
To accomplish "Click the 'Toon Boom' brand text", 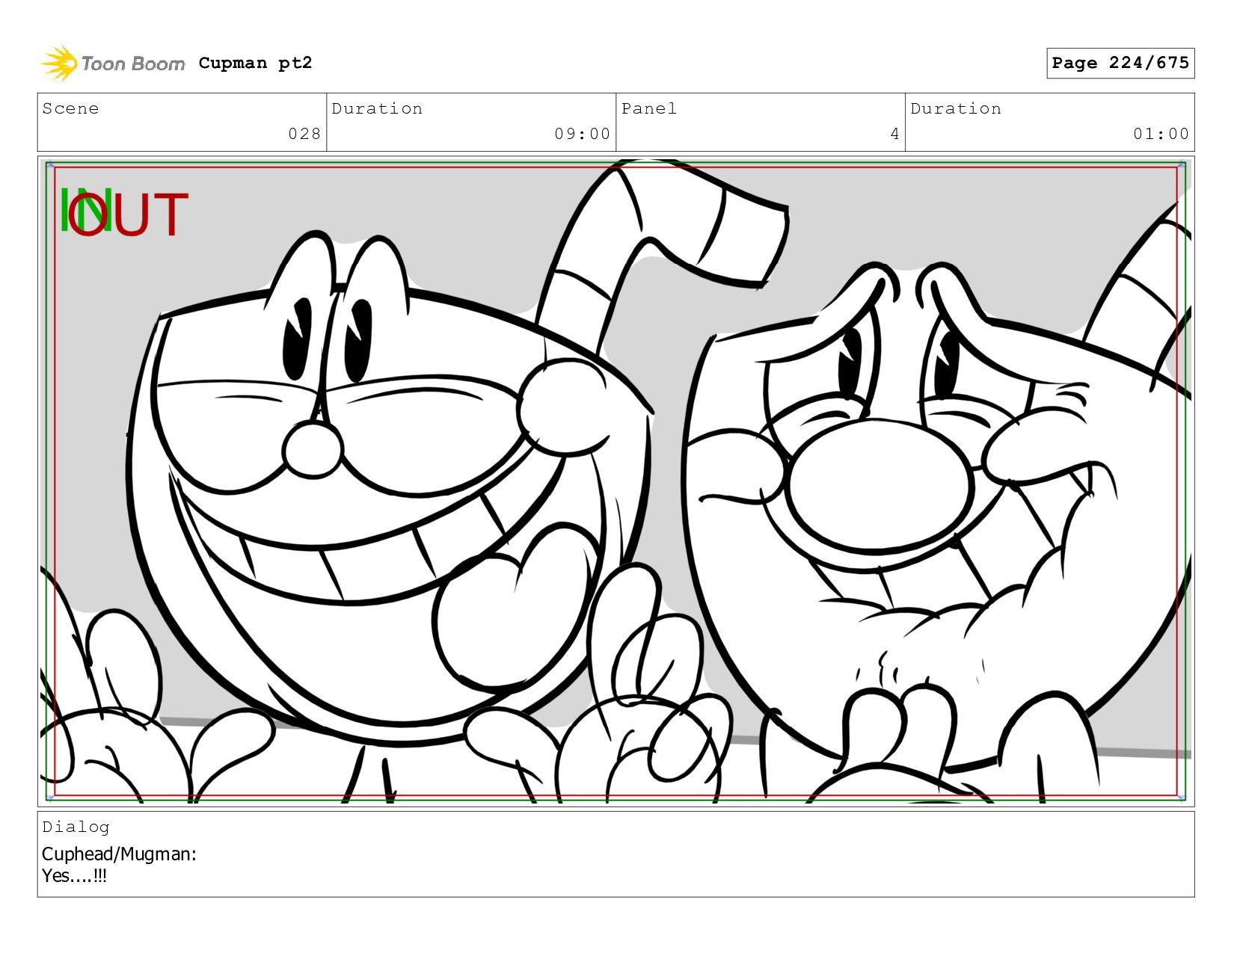I will (133, 64).
